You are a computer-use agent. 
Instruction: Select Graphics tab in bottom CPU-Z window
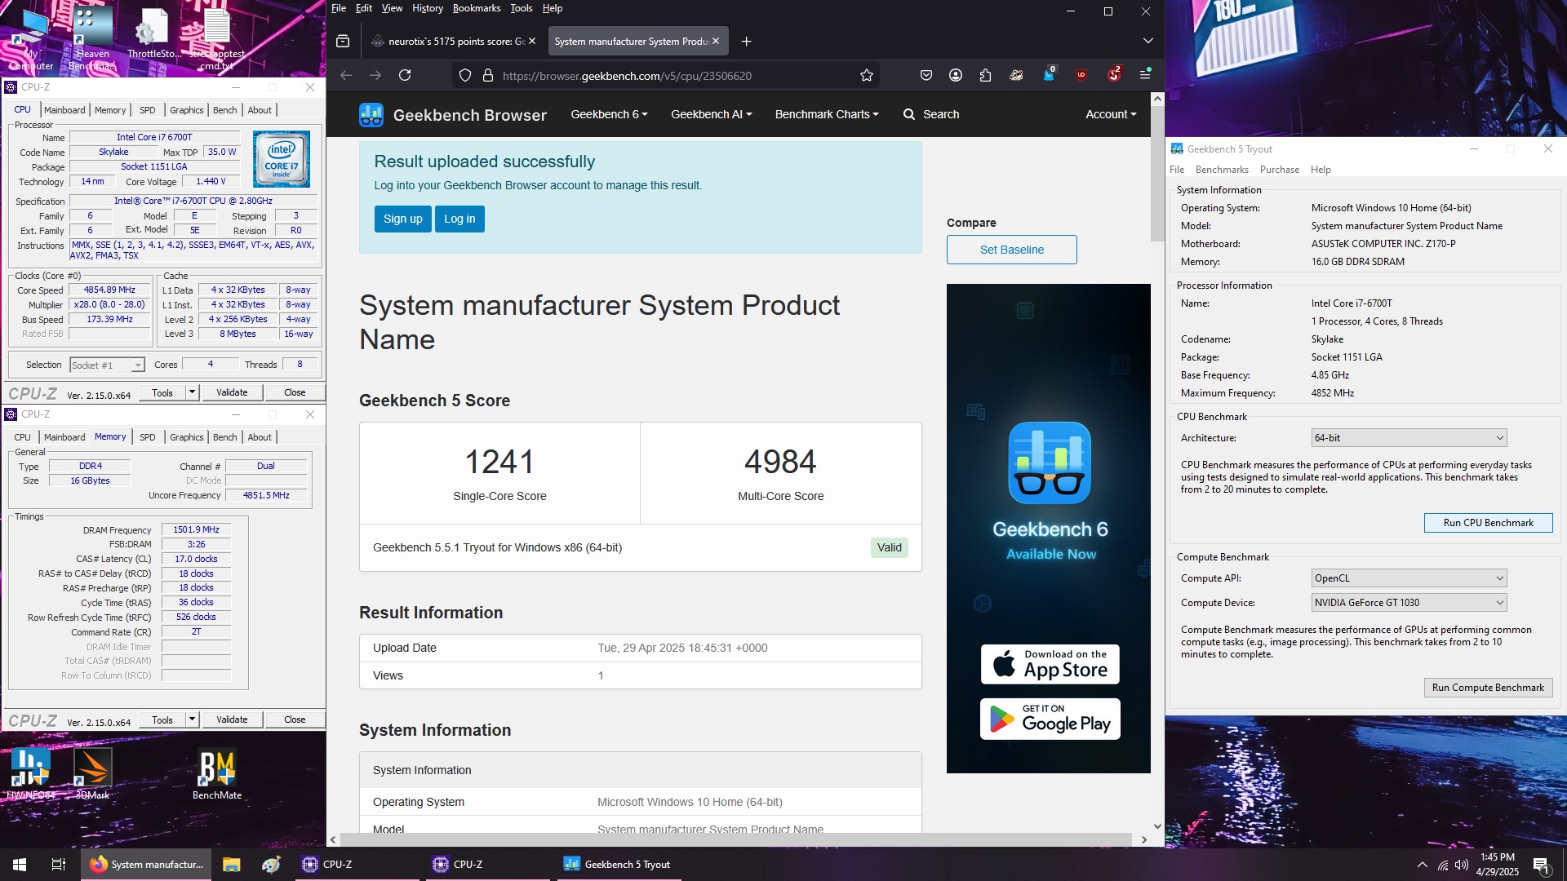pos(186,437)
